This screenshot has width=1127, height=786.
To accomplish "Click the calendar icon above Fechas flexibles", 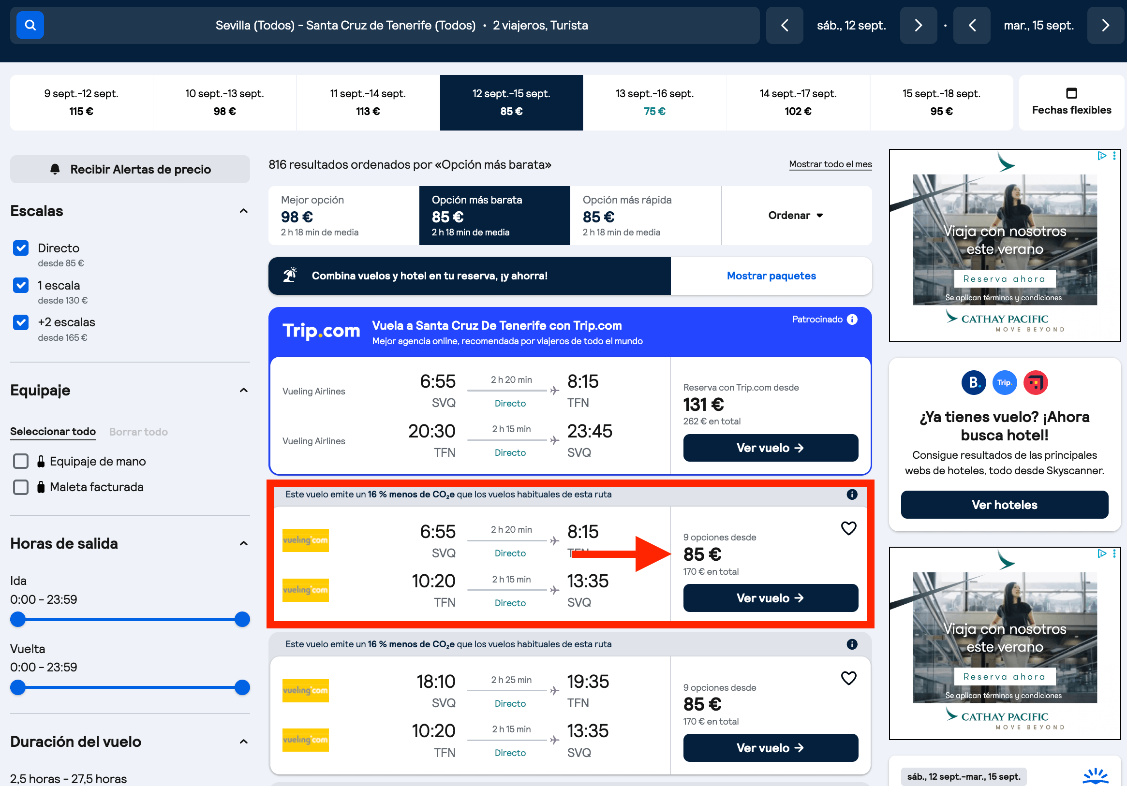I will pyautogui.click(x=1071, y=93).
